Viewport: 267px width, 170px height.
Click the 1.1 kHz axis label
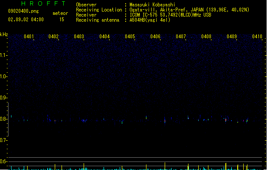click(3, 55)
